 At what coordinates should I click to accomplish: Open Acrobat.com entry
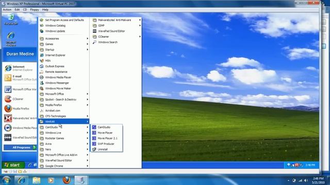click(x=64, y=110)
